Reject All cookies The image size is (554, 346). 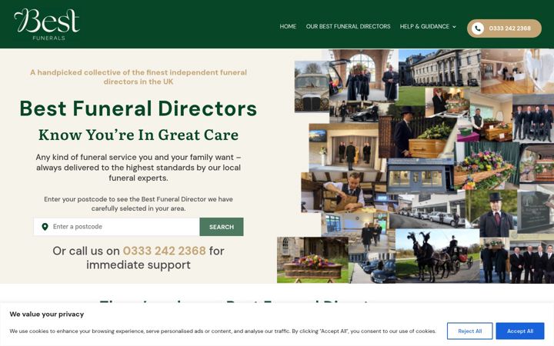(x=469, y=331)
